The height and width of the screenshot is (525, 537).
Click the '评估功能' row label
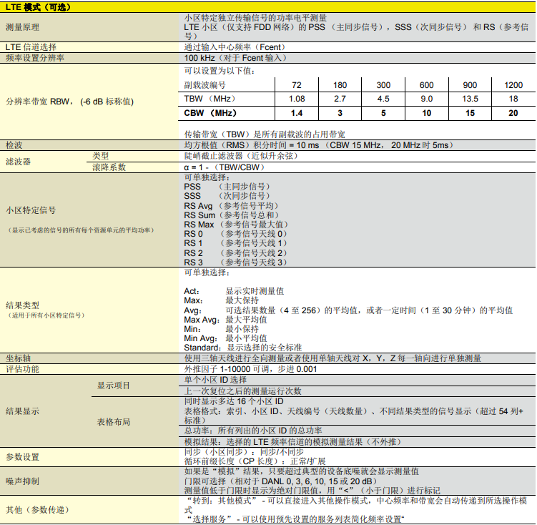(x=24, y=369)
